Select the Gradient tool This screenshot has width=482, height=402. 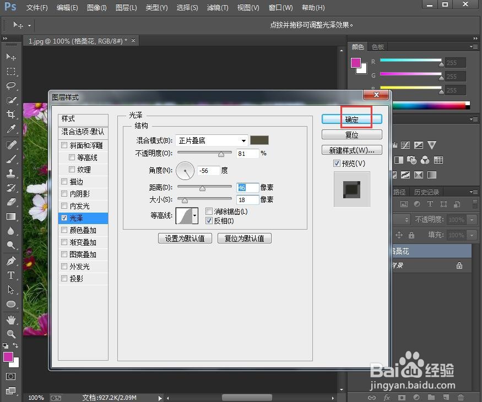(11, 216)
